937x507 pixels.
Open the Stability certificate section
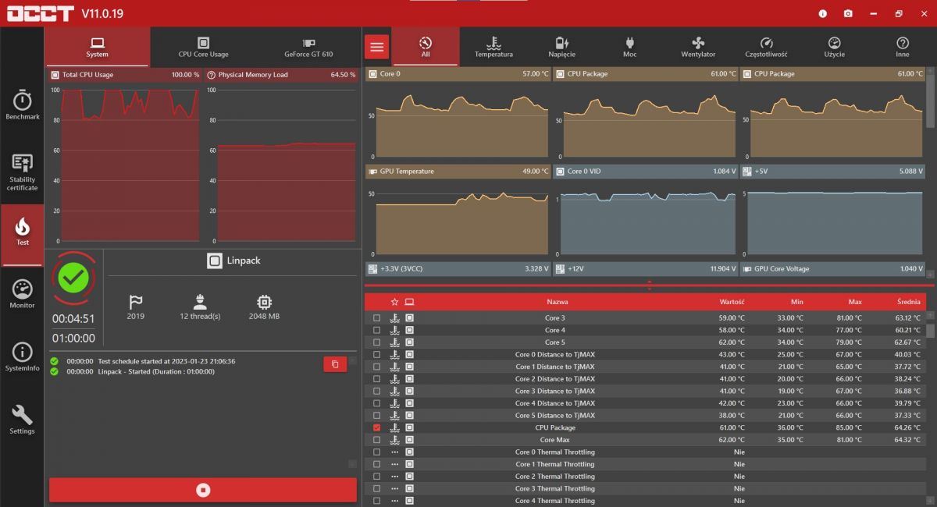[22, 172]
